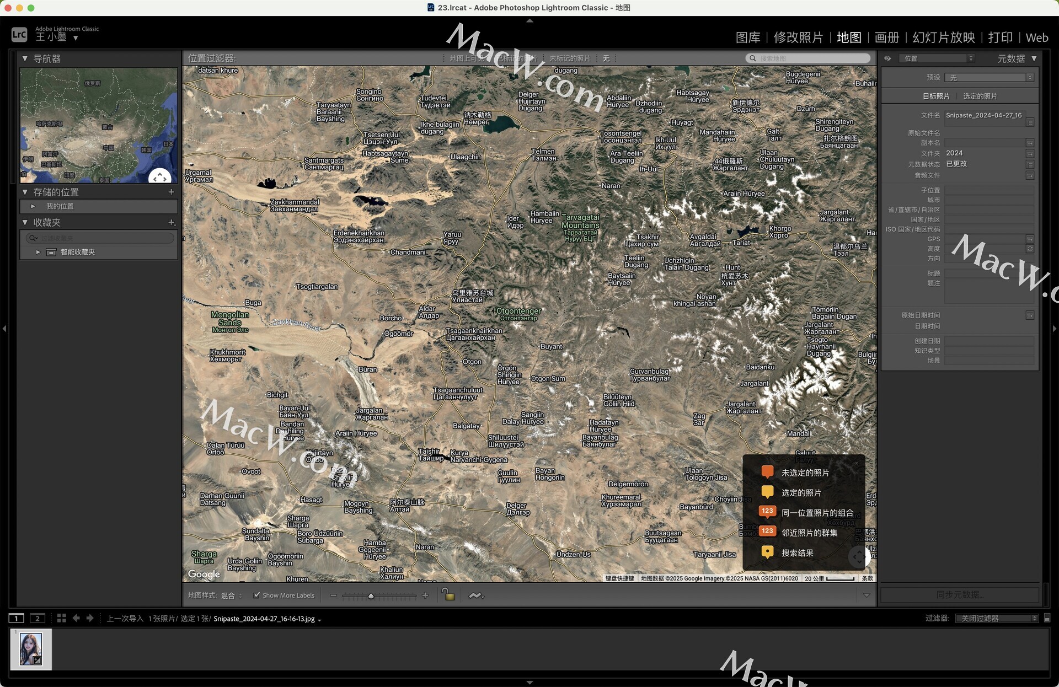Go forward with the filmstrip arrow
This screenshot has width=1059, height=687.
pos(90,618)
